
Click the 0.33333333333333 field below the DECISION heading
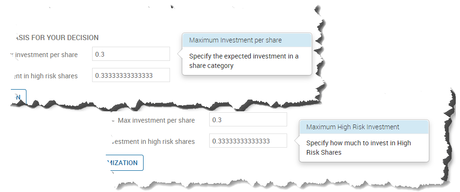pyautogui.click(x=131, y=75)
